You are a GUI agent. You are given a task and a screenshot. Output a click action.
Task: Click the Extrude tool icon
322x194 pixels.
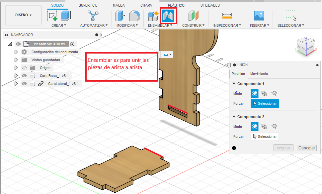pos(66,16)
